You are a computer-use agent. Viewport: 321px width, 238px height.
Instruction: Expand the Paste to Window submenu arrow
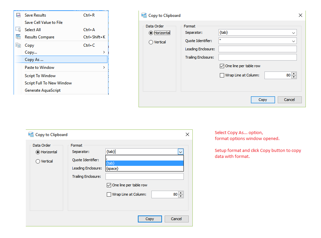104,68
